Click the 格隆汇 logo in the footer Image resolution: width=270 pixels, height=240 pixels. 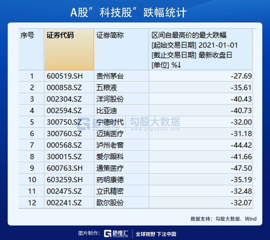click(x=116, y=233)
